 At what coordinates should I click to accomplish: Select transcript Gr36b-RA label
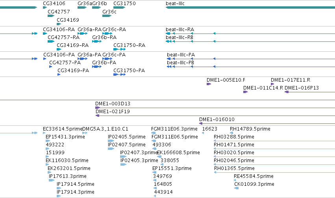[104, 37]
